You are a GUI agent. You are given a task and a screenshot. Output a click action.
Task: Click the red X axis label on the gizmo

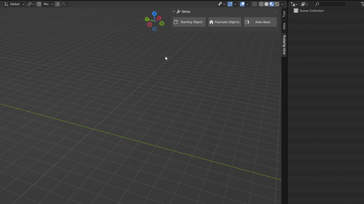[159, 18]
